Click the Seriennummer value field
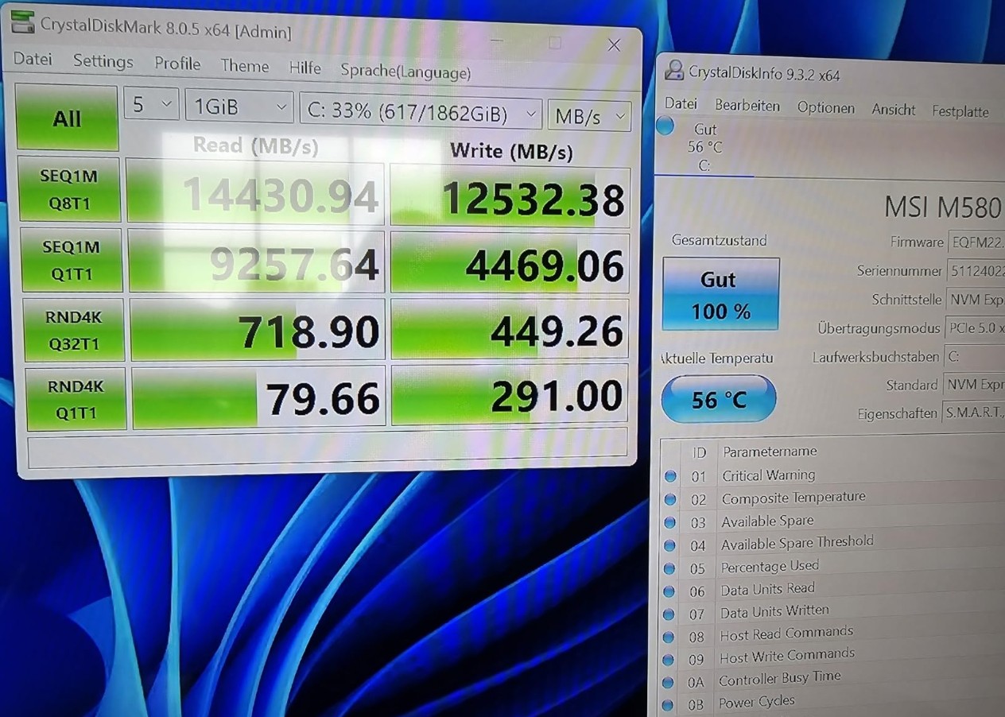Viewport: 1005px width, 717px height. point(976,271)
